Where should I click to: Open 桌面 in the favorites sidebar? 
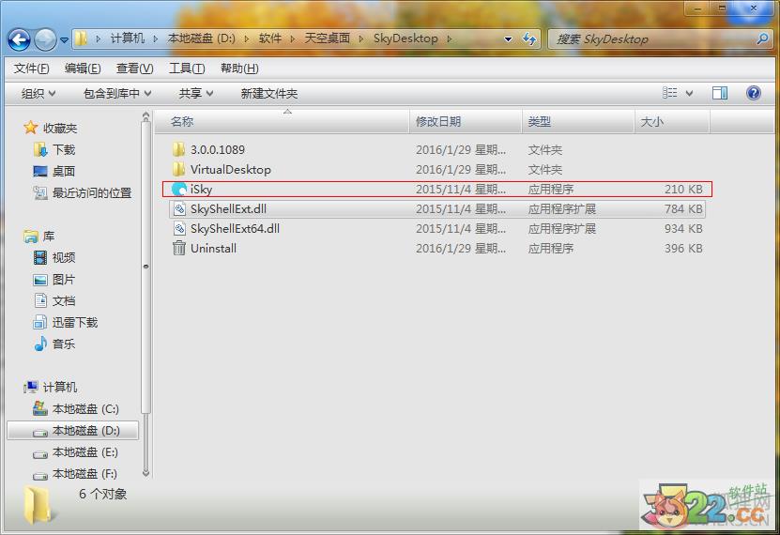tap(64, 172)
